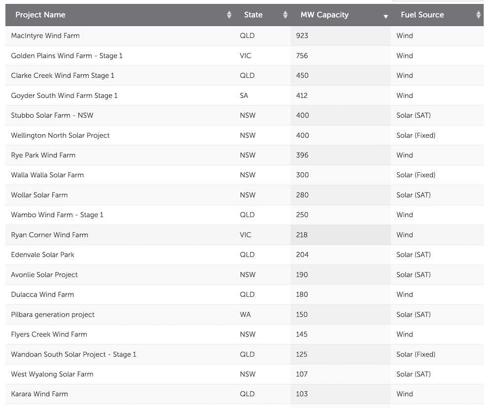The image size is (493, 408).
Task: Toggle MW Capacity descending sort arrow
Action: point(386,16)
